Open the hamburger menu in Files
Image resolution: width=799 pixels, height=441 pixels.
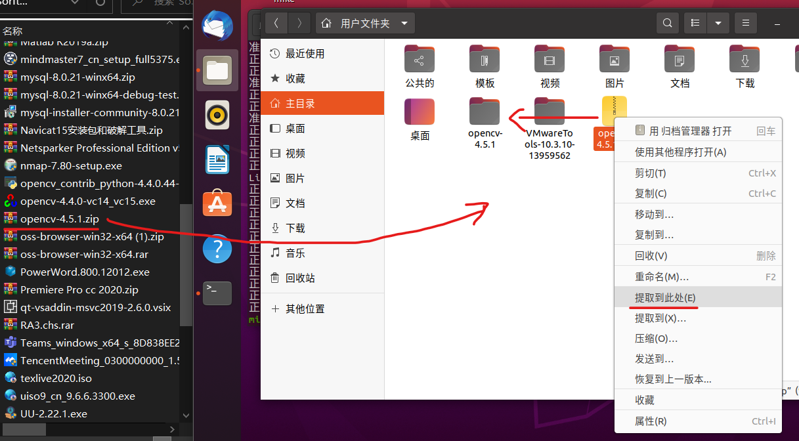[x=745, y=22]
